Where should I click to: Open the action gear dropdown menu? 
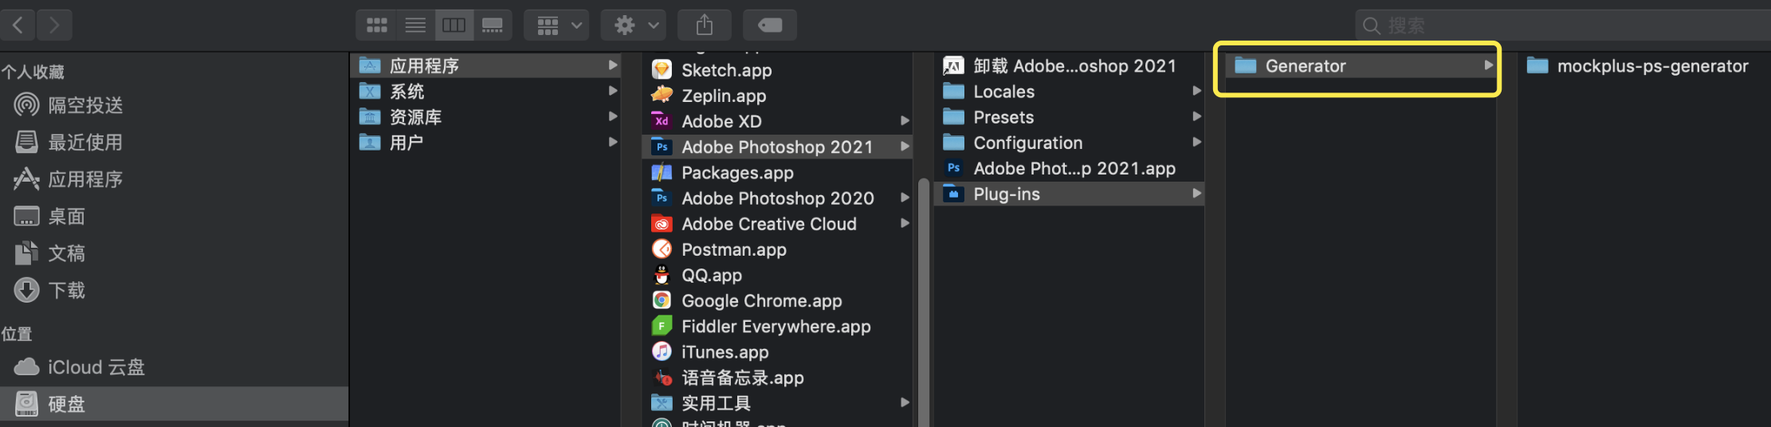pyautogui.click(x=634, y=25)
